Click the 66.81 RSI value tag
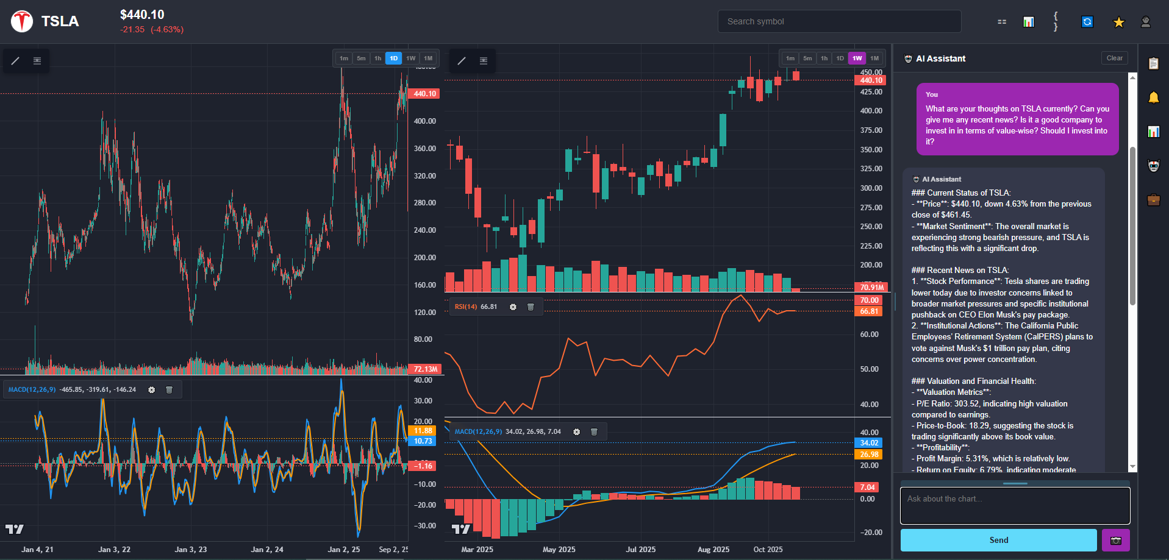Viewport: 1169px width, 560px height. pos(870,311)
